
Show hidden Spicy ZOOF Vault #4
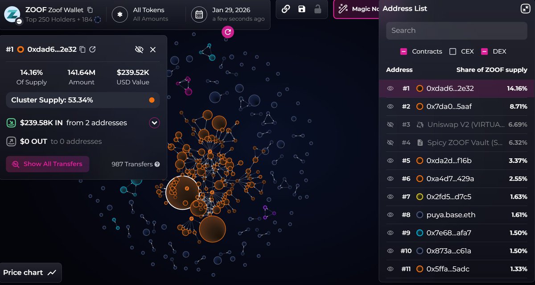click(x=390, y=143)
